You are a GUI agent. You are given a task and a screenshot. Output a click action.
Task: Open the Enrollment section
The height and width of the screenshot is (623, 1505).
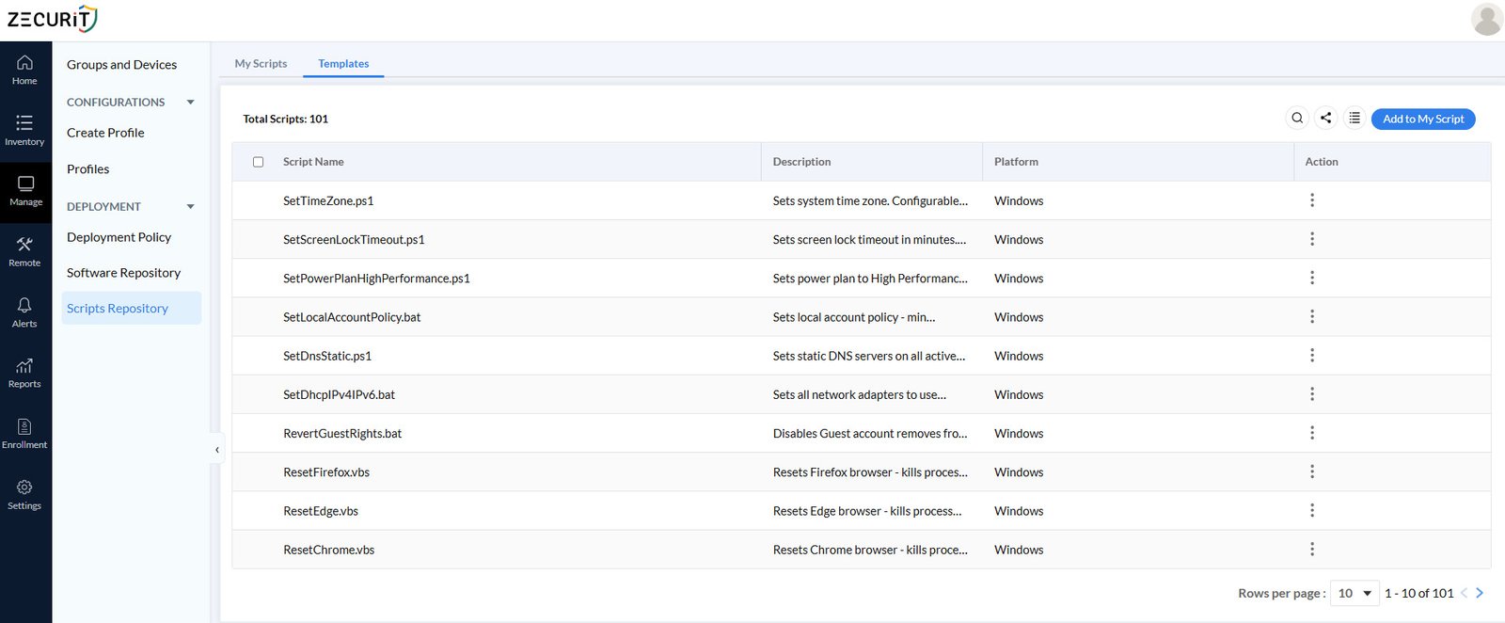point(24,434)
